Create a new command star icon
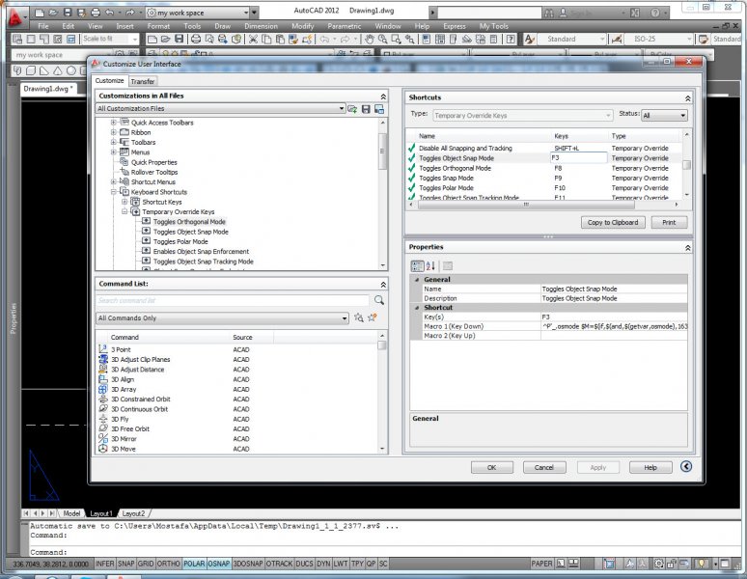Viewport: 747px width, 579px height. coord(373,317)
